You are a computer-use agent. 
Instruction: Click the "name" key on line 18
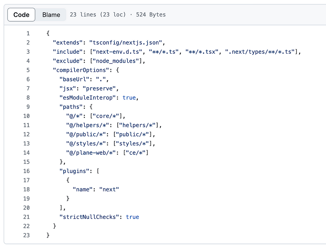[x=83, y=189]
